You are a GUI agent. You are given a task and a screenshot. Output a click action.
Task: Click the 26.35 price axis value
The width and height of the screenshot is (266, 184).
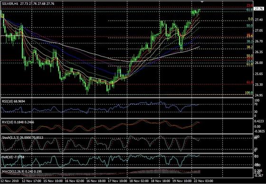pyautogui.click(x=258, y=52)
